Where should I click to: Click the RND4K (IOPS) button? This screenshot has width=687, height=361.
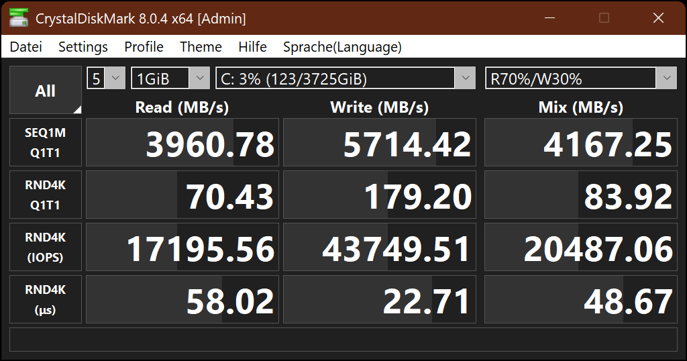tap(46, 247)
